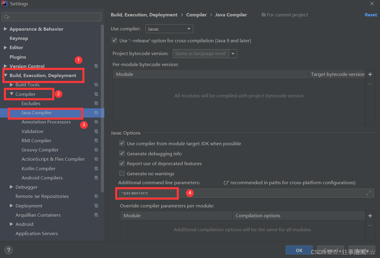The width and height of the screenshot is (380, 258).
Task: Click project-level icon next to Kotlin Compiler
Action: (96, 168)
